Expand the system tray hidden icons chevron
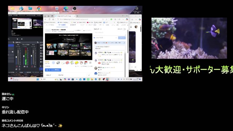Viewport: 233px width, 131px height. tap(116, 79)
